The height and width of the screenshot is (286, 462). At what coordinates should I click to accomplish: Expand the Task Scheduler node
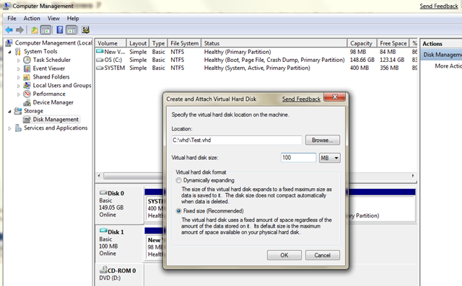pos(19,61)
